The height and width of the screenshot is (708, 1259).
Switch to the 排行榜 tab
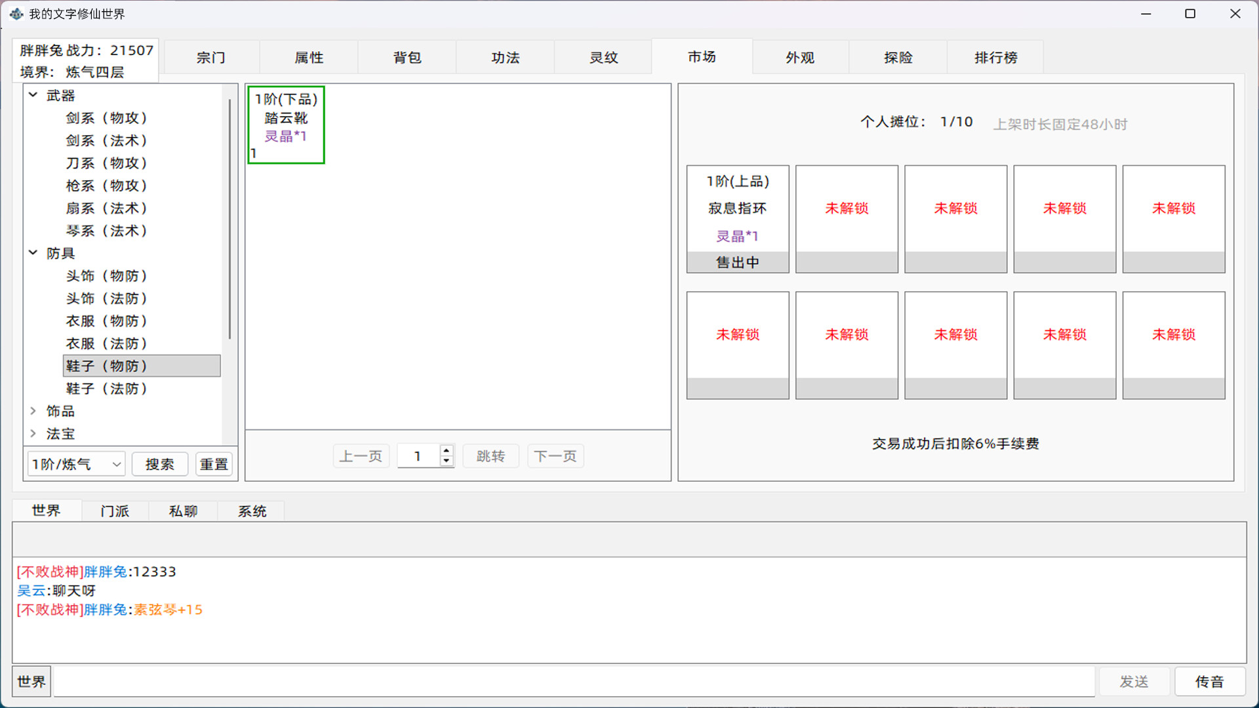tap(995, 57)
